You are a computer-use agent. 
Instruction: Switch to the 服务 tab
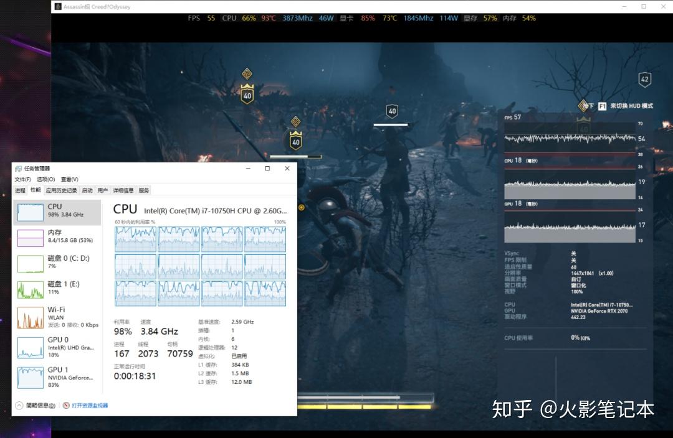[144, 190]
